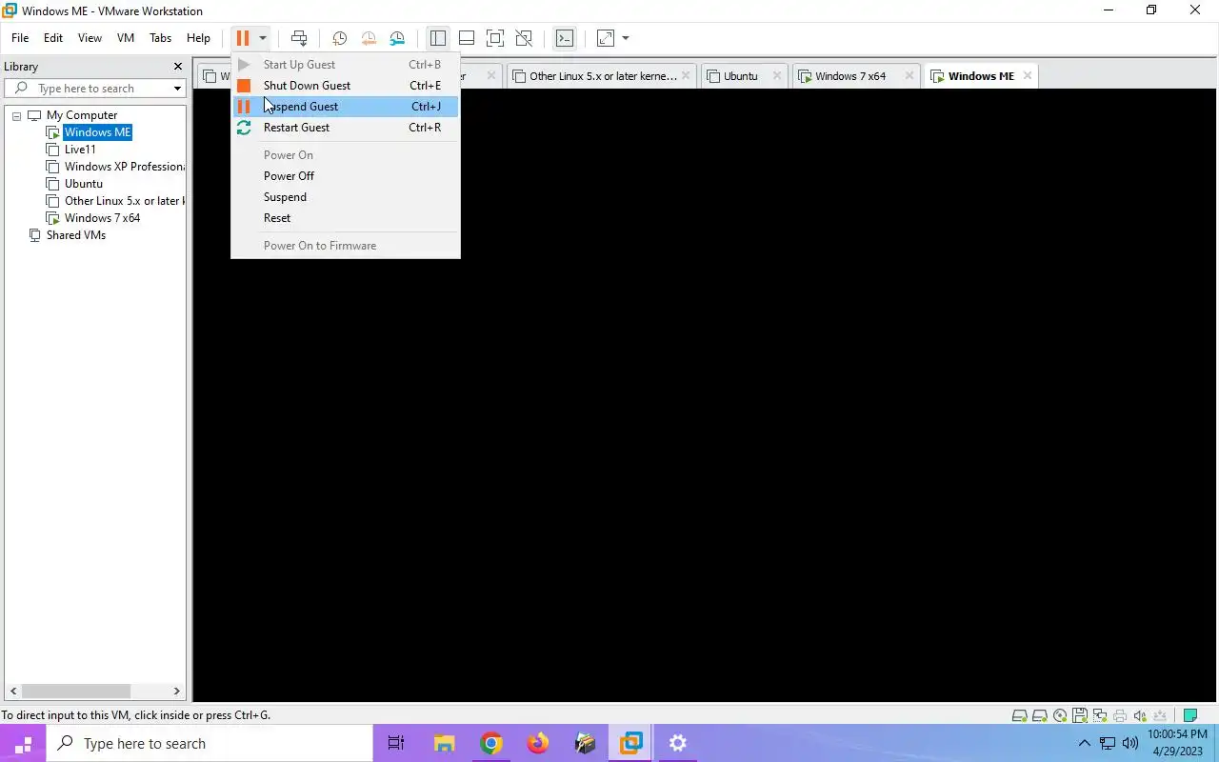Select Power Off in the menu

pyautogui.click(x=345, y=176)
